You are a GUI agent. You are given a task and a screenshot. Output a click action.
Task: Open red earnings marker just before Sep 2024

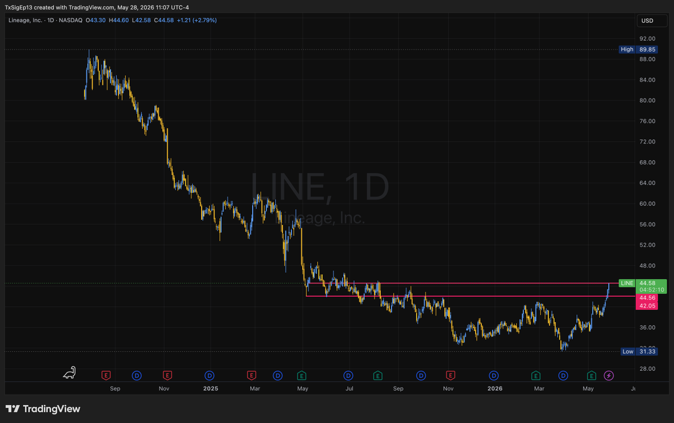[106, 375]
